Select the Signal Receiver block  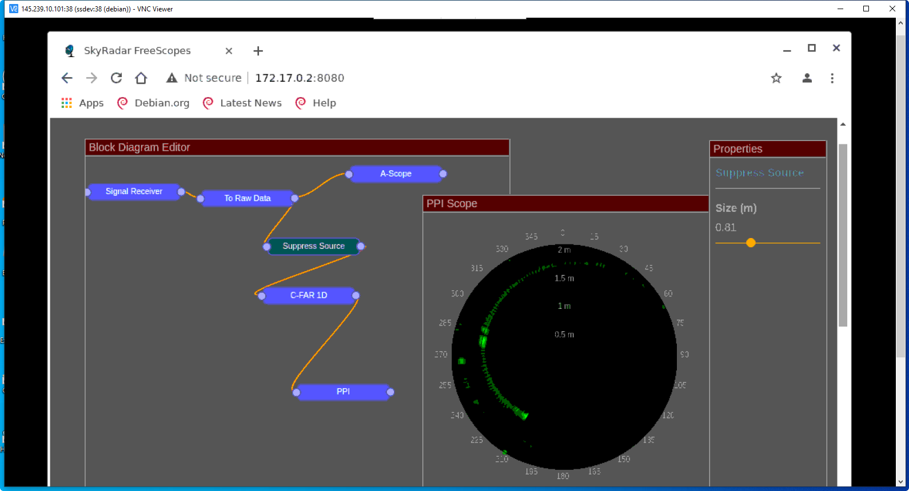pyautogui.click(x=134, y=192)
